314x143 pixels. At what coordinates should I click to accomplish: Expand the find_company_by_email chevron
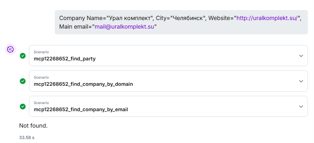point(301,107)
